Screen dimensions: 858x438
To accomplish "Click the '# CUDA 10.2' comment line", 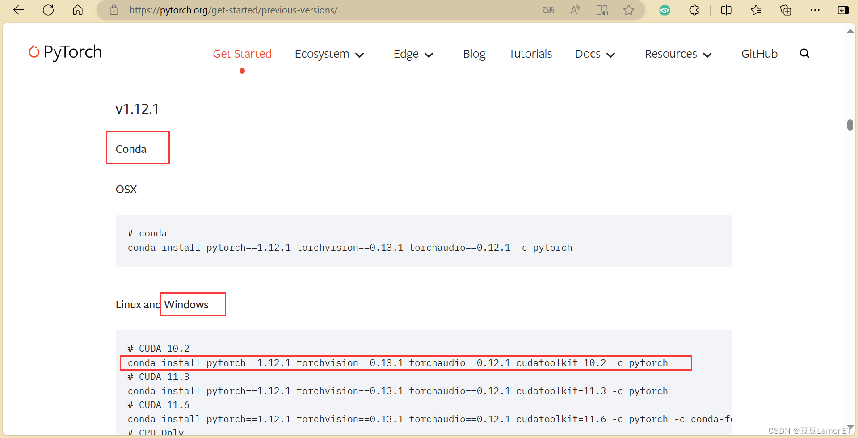I will [x=159, y=349].
